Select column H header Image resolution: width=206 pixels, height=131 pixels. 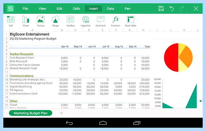(143, 30)
